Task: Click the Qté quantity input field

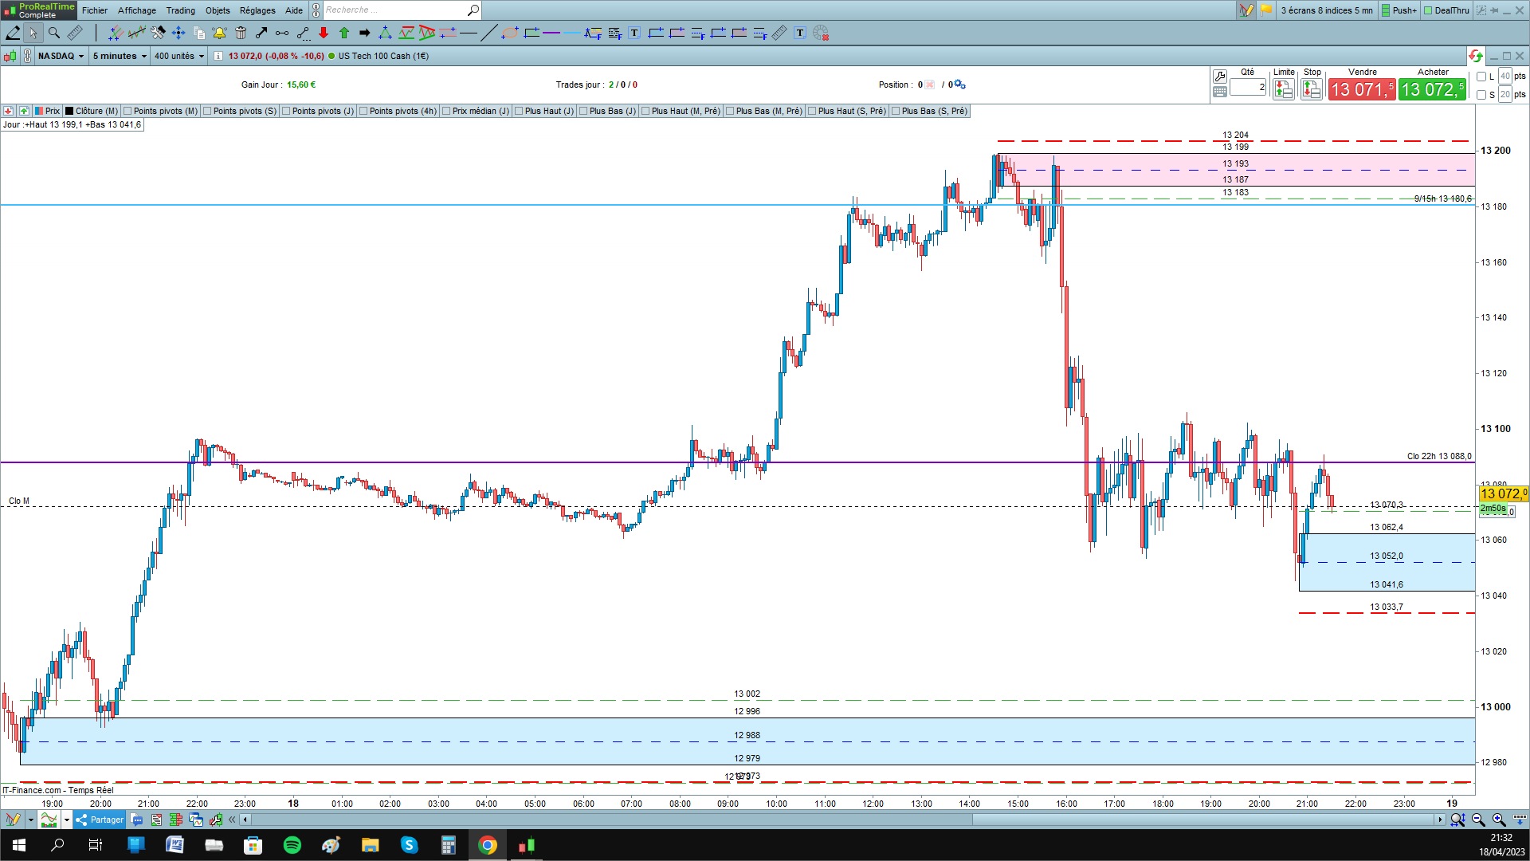Action: [x=1247, y=87]
